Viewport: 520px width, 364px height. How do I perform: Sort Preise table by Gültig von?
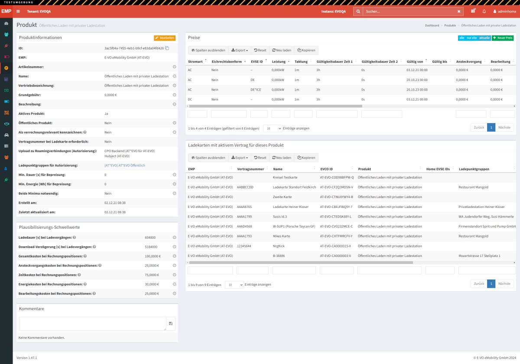[x=416, y=62]
